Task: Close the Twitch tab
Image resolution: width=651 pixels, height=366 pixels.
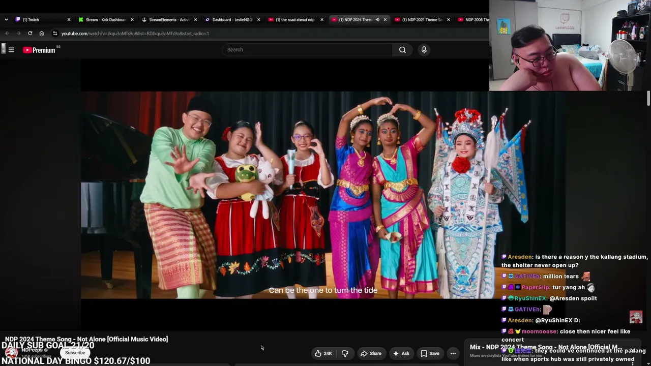Action: point(69,20)
